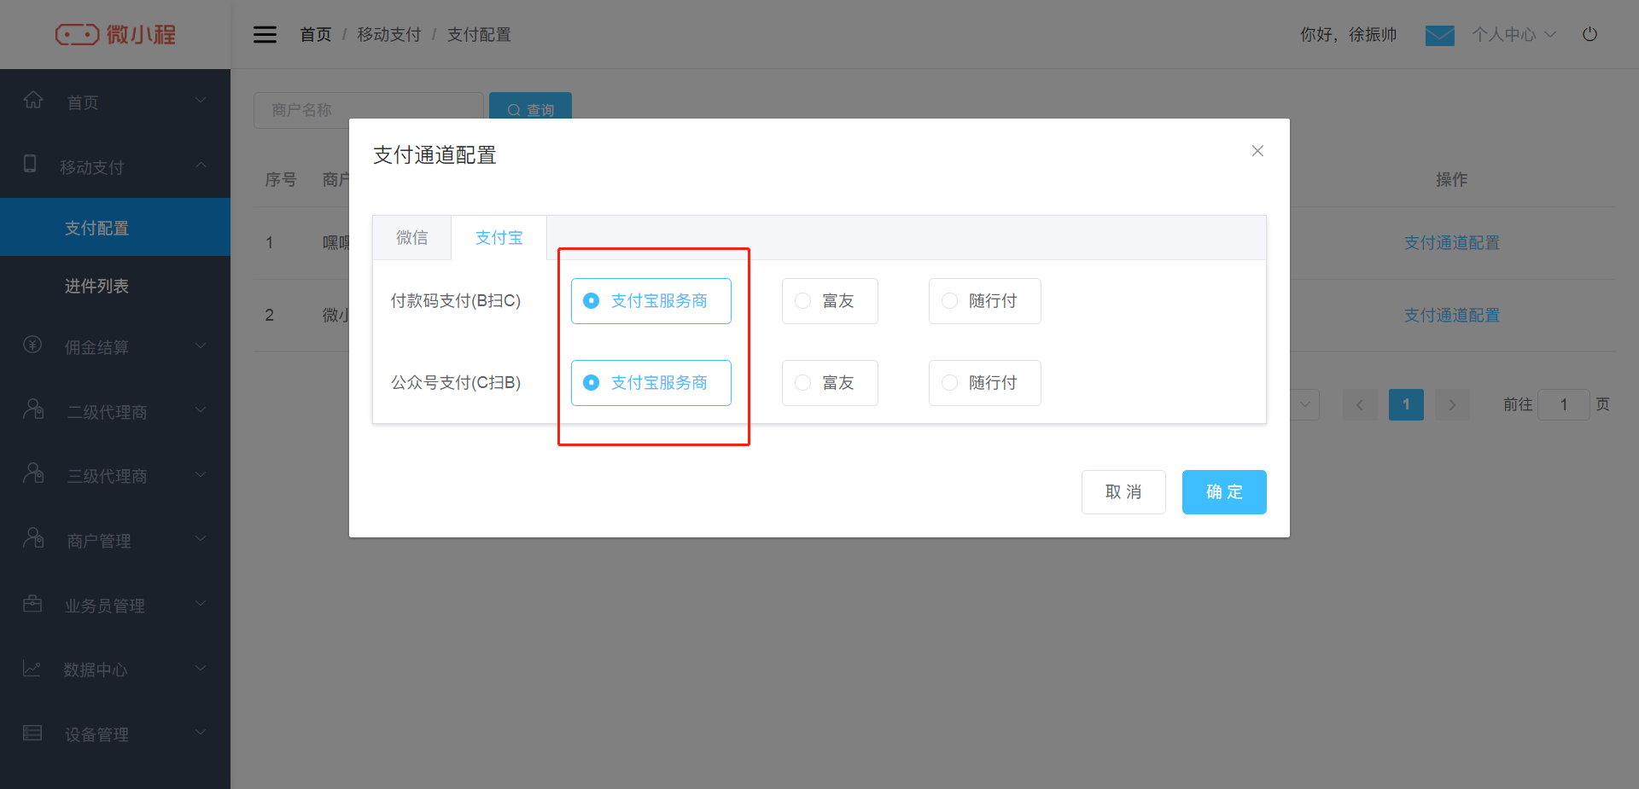Select 富友 for 付款码支付(B扫C)
This screenshot has height=789, width=1639.
[830, 301]
